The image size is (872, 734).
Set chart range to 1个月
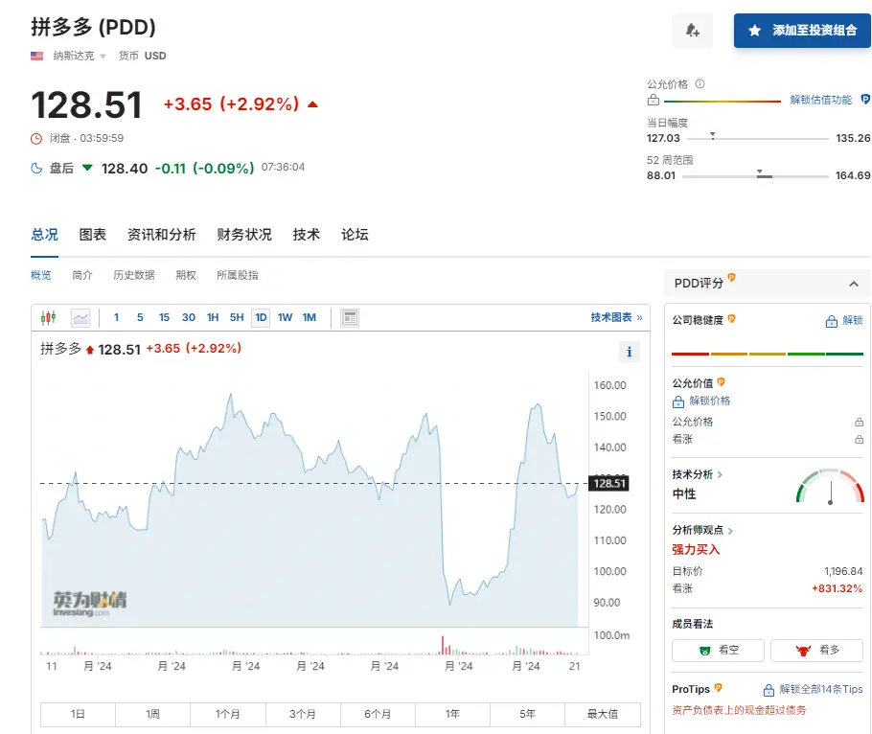click(228, 714)
